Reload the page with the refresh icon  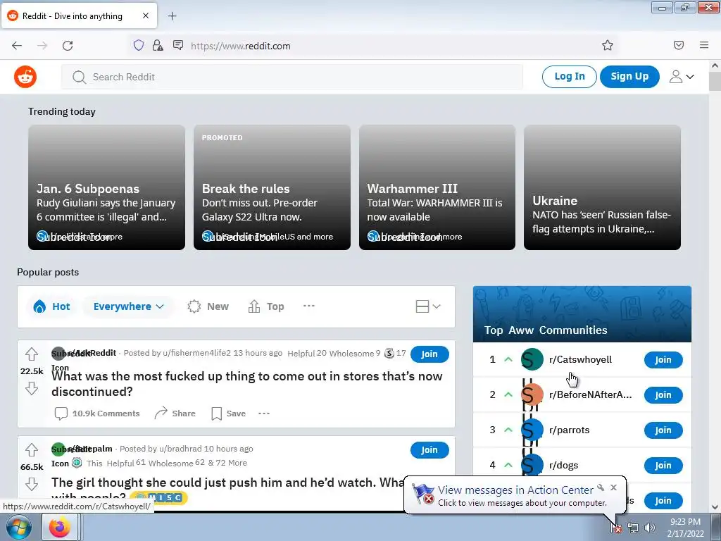coord(68,46)
